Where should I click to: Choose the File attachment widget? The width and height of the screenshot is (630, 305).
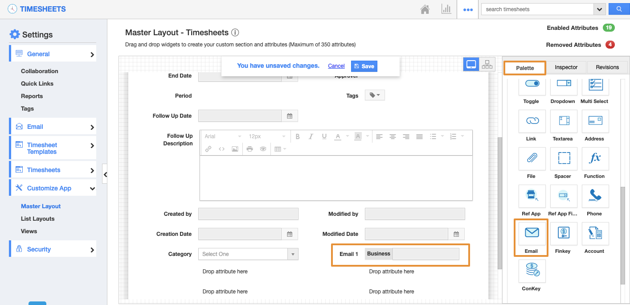pos(532,159)
